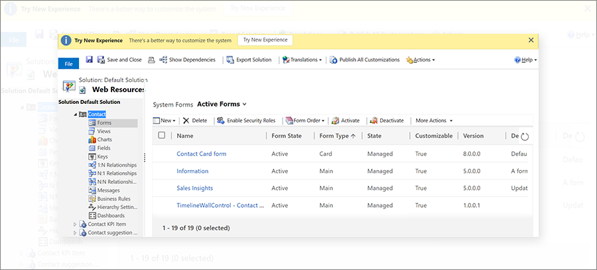Tick the select-all checkbox in grid header
This screenshot has height=270, width=597.
tap(161, 135)
